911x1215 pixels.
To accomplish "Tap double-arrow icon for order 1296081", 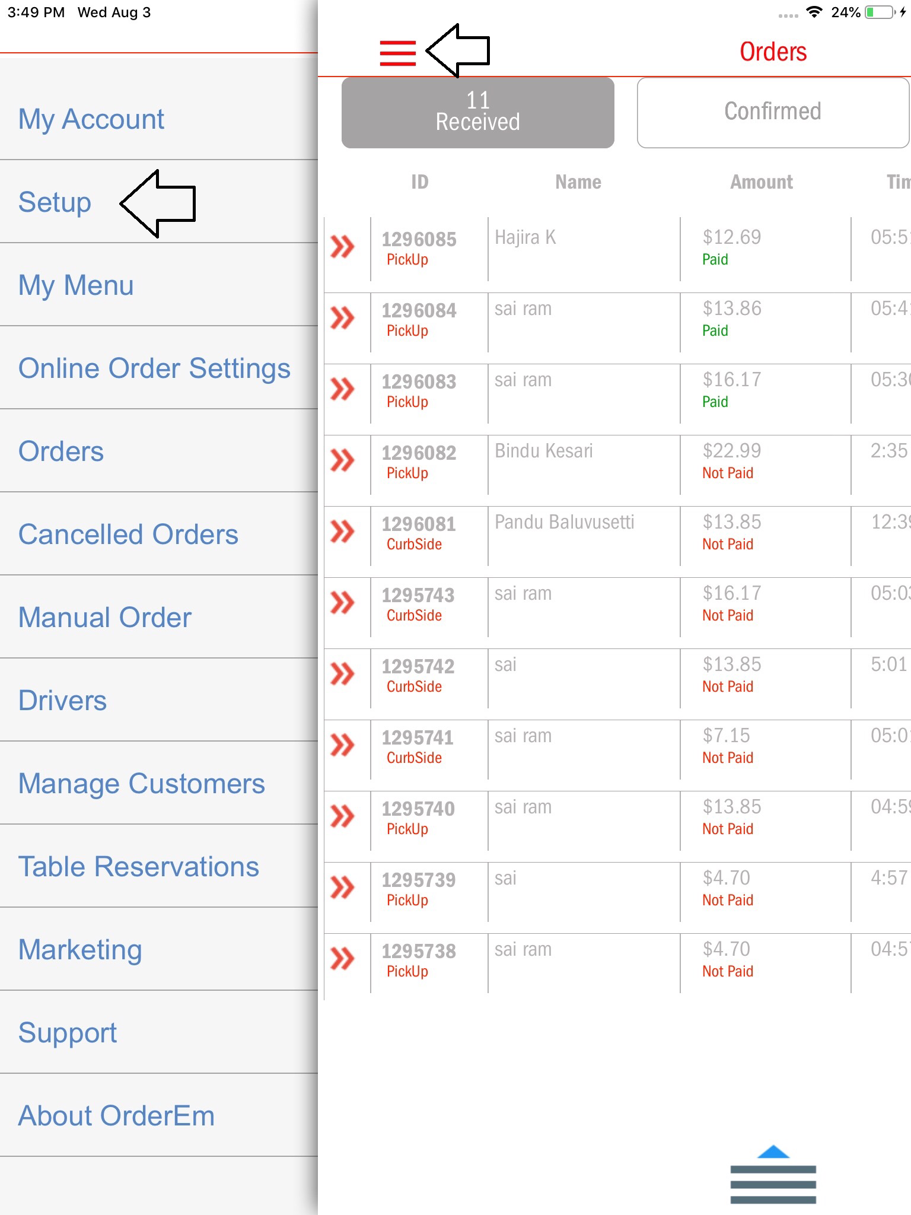I will click(342, 532).
